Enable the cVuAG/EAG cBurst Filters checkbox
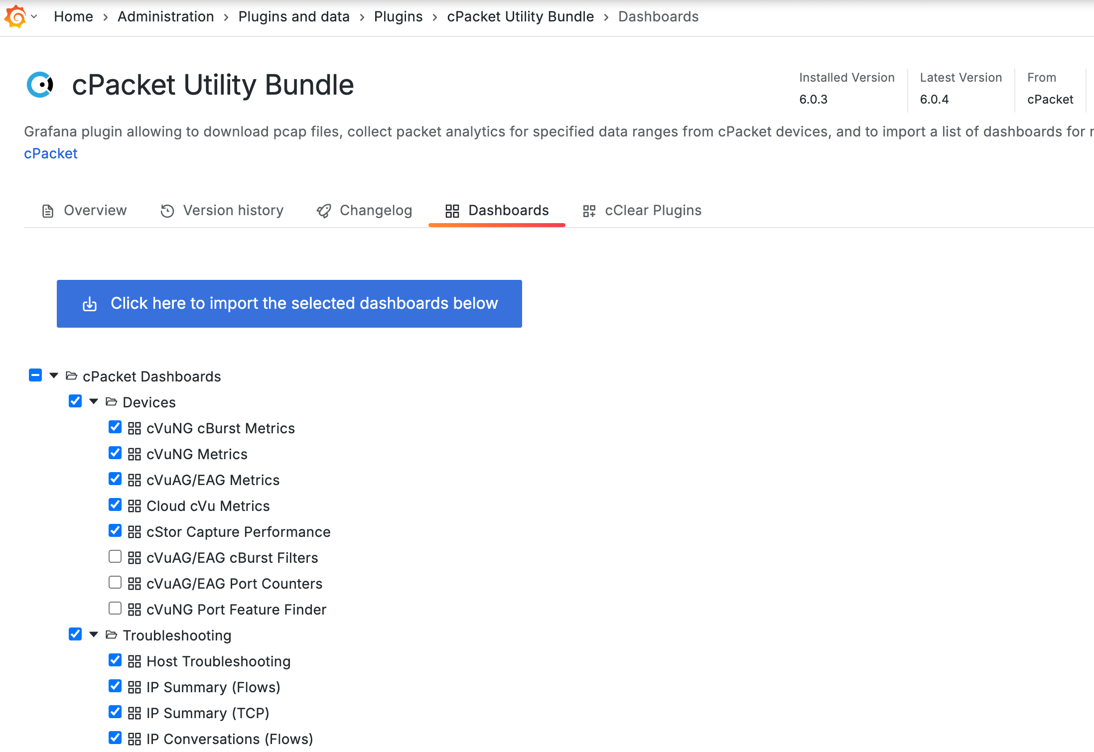Image resolution: width=1094 pixels, height=752 pixels. click(x=115, y=556)
